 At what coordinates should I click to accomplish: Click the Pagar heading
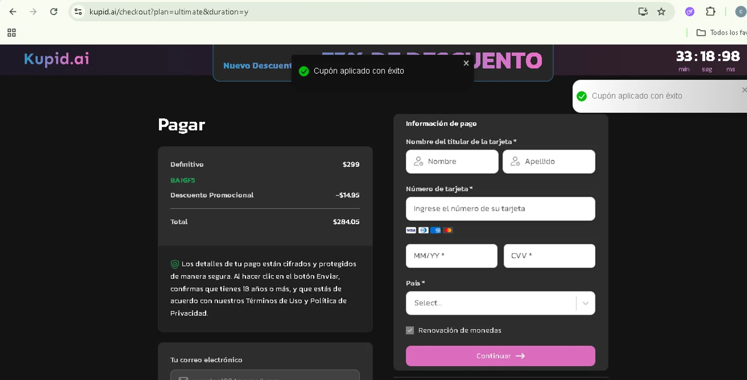pyautogui.click(x=181, y=125)
